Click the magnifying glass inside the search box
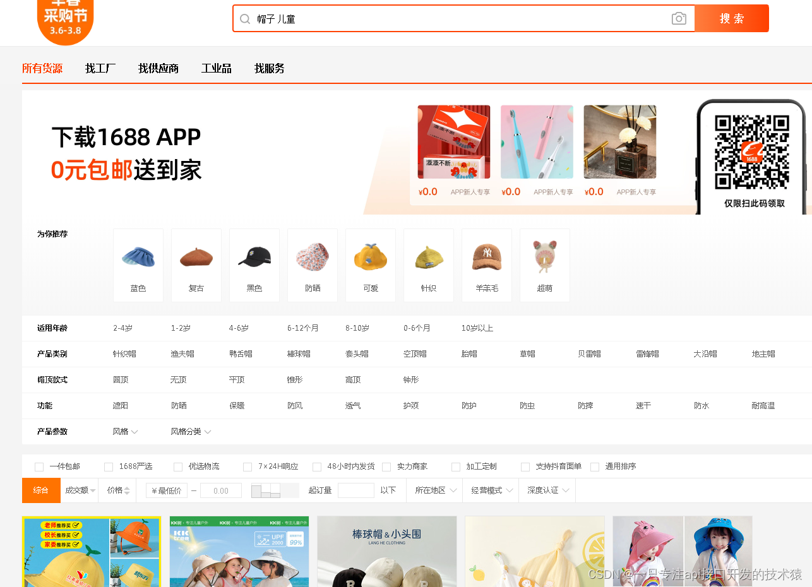Screen dimensions: 812x587 [245, 18]
